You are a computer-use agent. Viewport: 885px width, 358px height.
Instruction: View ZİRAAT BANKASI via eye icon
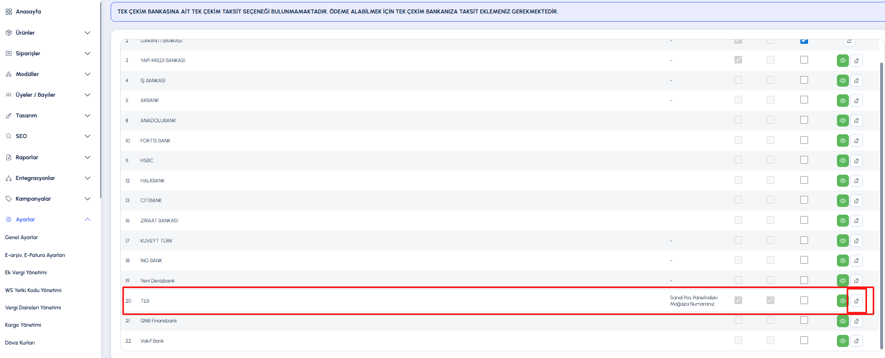pos(843,221)
